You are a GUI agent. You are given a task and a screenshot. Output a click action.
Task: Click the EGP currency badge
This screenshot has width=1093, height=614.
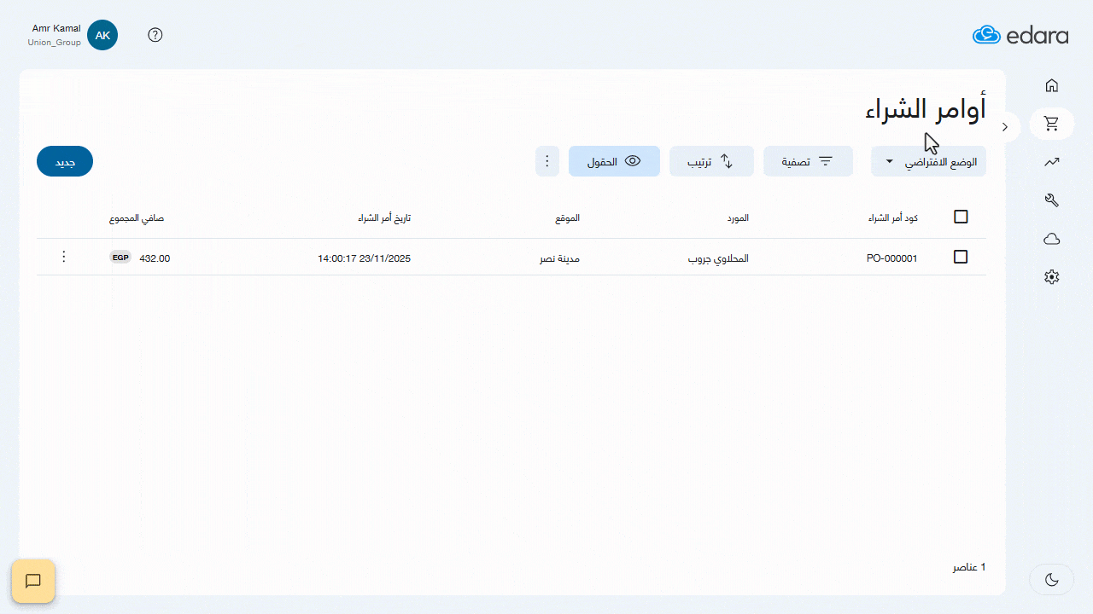(x=120, y=258)
